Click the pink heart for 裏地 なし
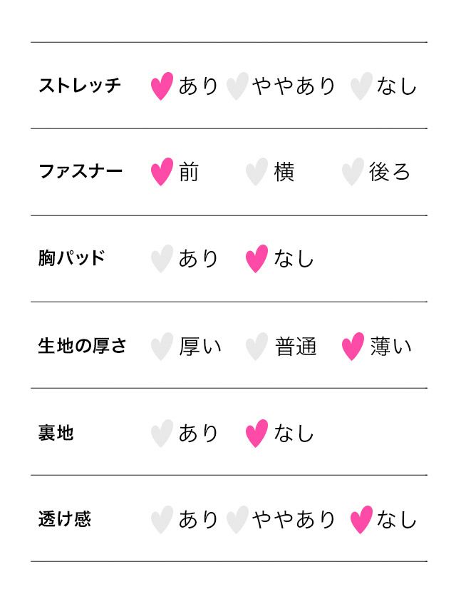 256,433
